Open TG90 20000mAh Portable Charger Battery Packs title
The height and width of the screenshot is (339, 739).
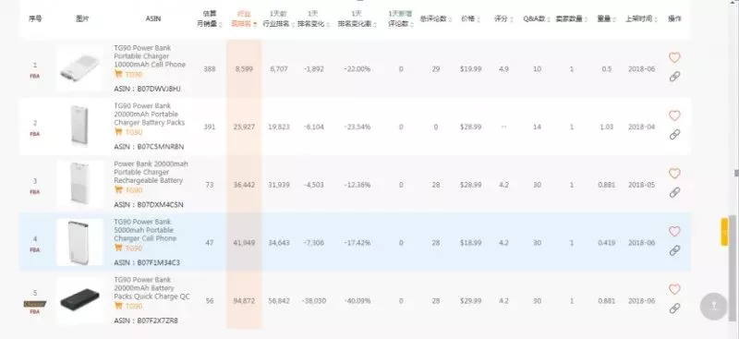(150, 115)
